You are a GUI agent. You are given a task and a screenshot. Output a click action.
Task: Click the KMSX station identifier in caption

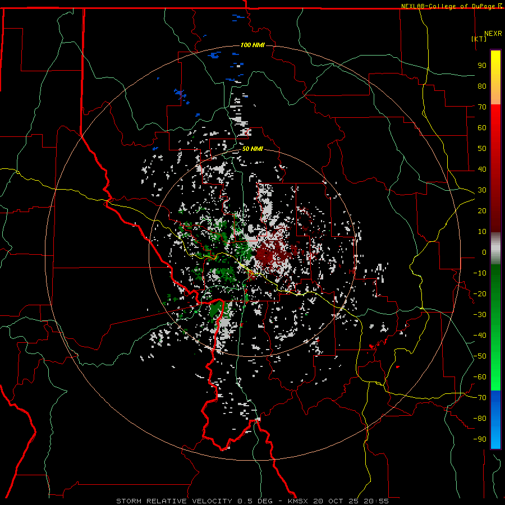point(298,501)
